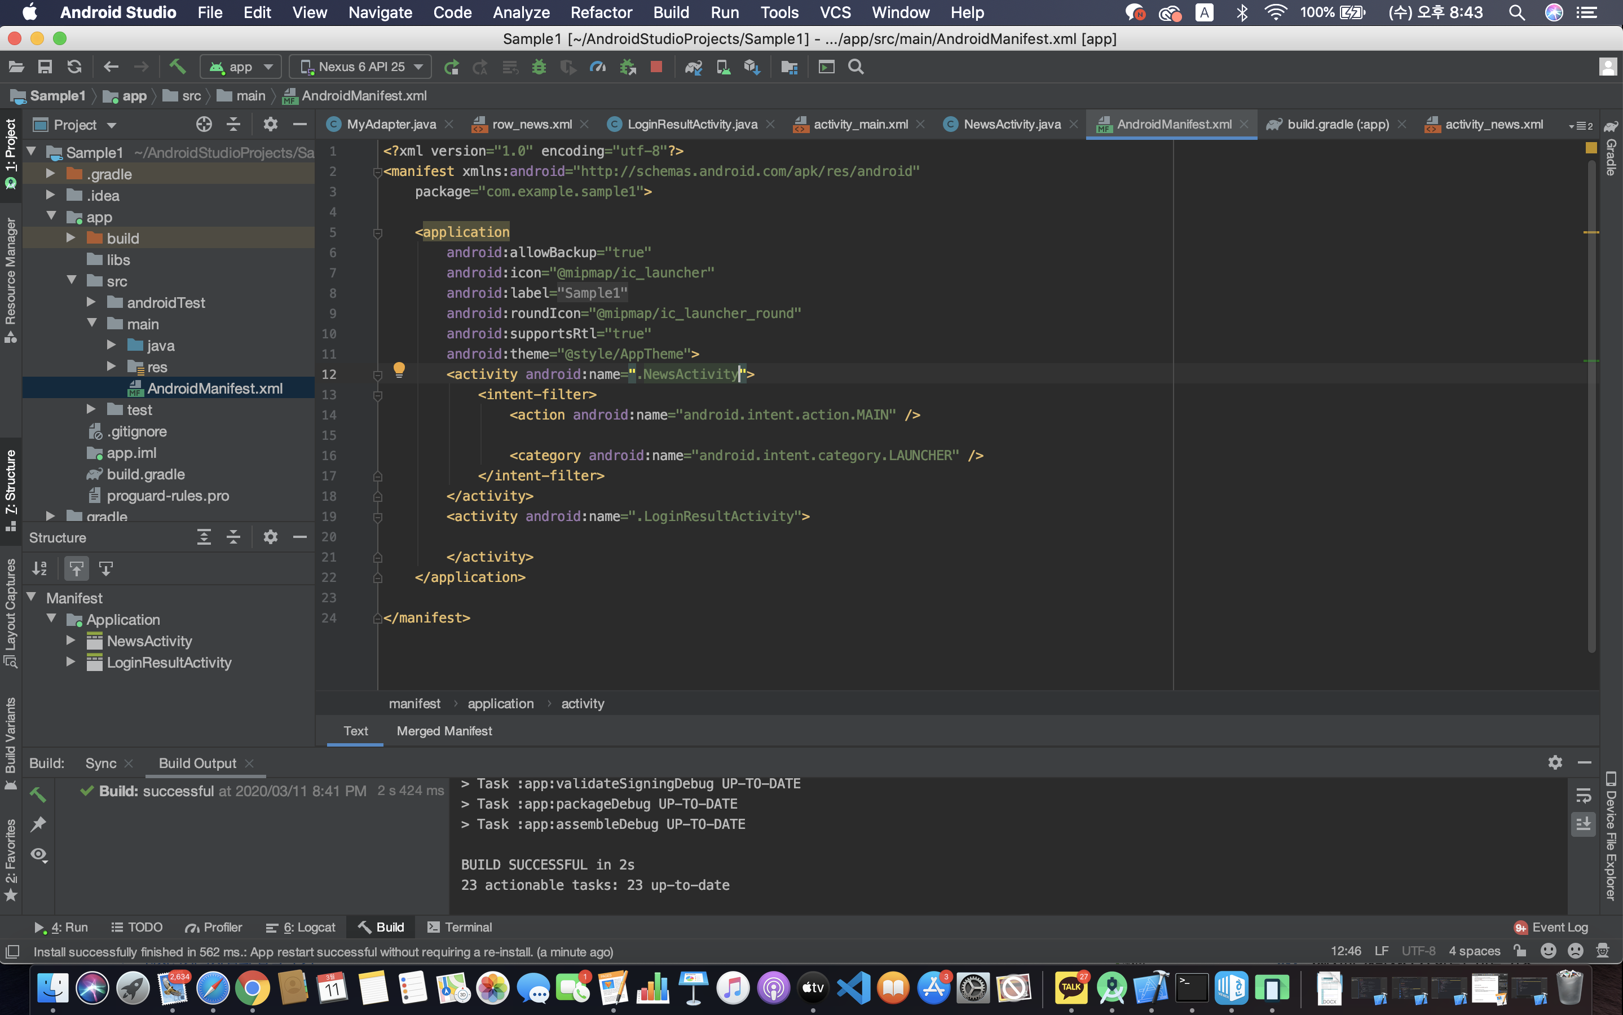1623x1015 pixels.
Task: Toggle Sort Alphabetically in Structure panel
Action: point(39,568)
